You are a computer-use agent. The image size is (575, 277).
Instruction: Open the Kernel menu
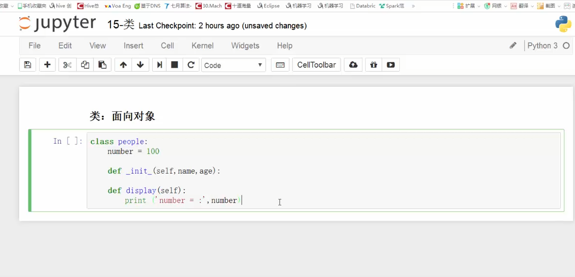click(202, 46)
